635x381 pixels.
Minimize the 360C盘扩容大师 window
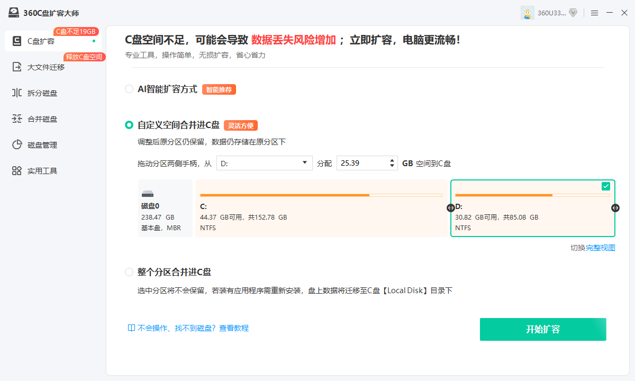pyautogui.click(x=610, y=13)
